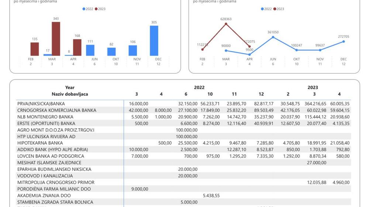
Task: Click the line chart peak point 628363
Action: click(226, 24)
